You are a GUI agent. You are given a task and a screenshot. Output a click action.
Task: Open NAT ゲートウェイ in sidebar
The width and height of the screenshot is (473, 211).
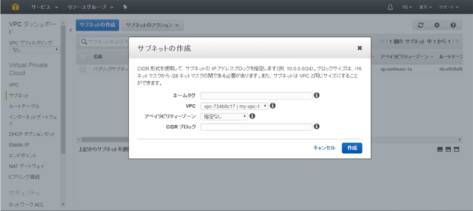pyautogui.click(x=26, y=166)
